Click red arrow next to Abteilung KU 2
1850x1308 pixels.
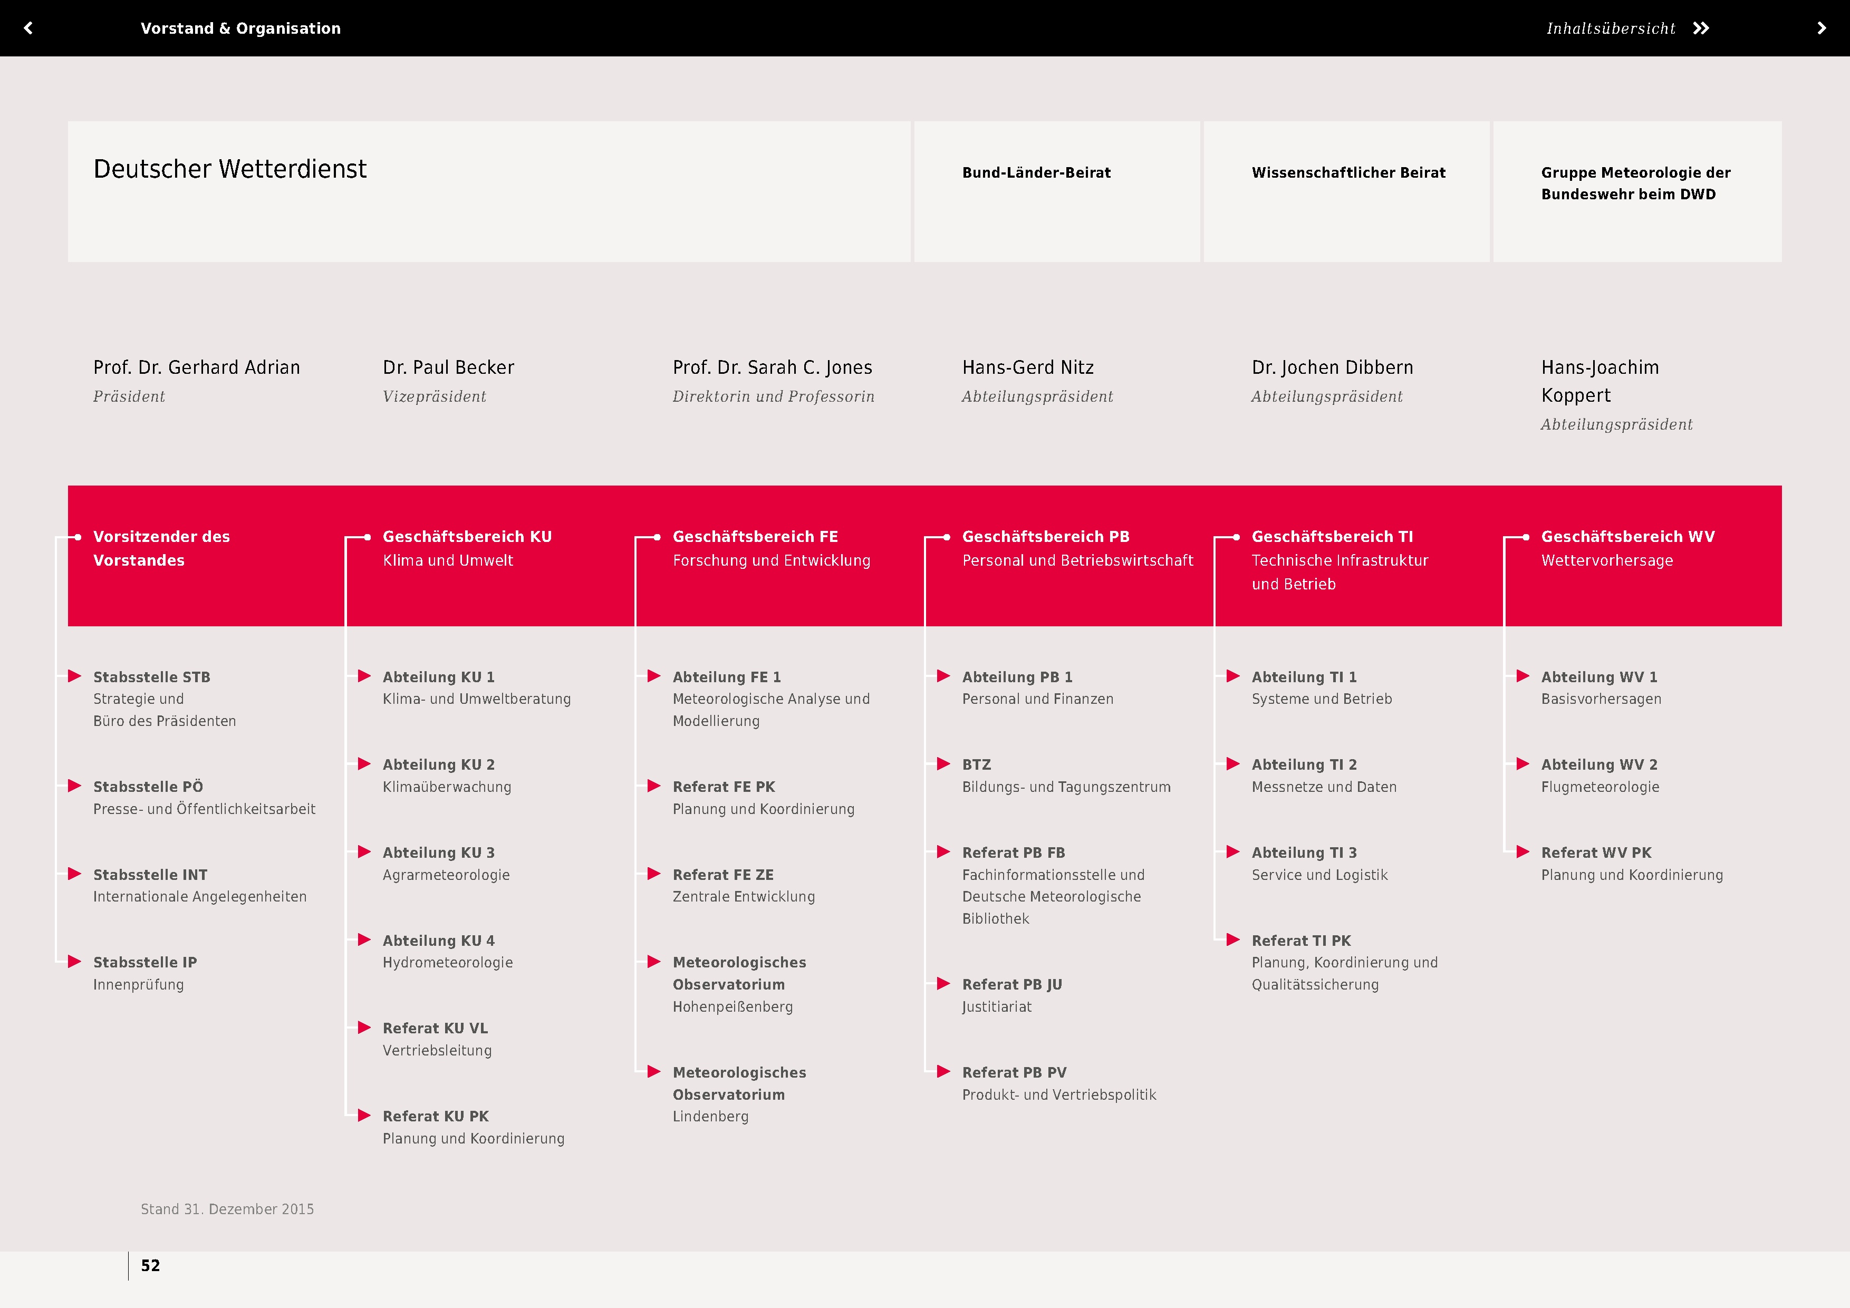[364, 763]
